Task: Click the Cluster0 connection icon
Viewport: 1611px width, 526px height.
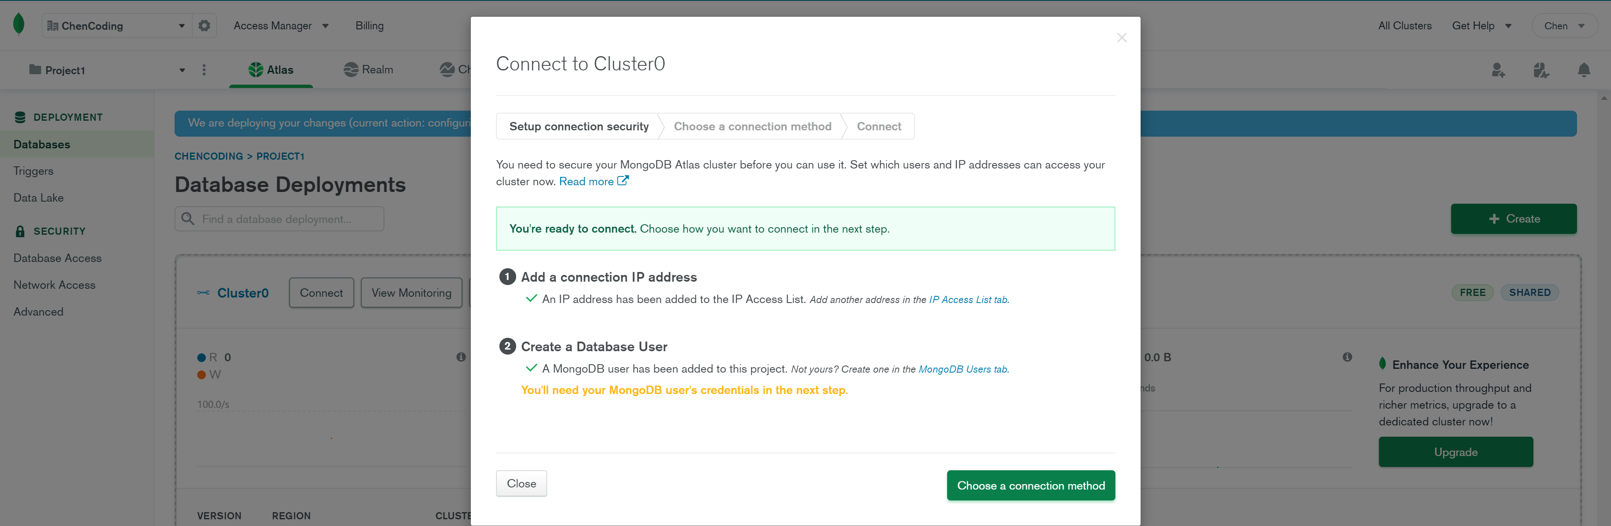Action: (x=203, y=293)
